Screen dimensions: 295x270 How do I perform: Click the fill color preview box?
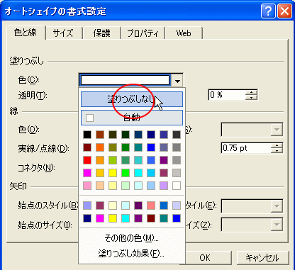click(125, 80)
